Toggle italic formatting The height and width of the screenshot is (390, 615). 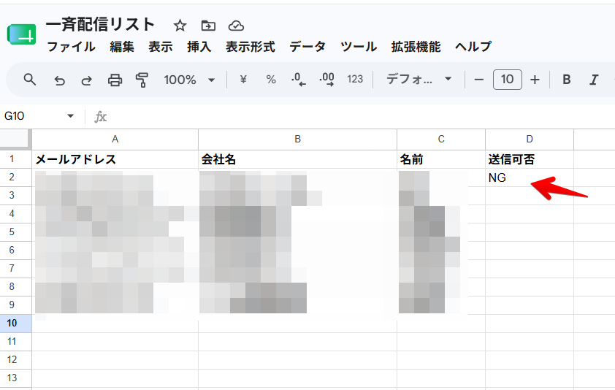pos(594,80)
